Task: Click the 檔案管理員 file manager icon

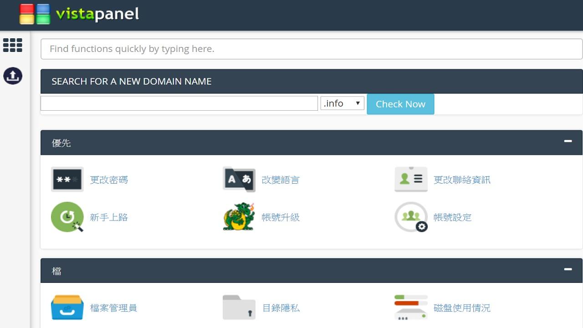Action: click(x=67, y=307)
